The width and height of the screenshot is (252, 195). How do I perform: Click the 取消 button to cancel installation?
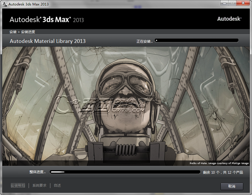pos(231,186)
